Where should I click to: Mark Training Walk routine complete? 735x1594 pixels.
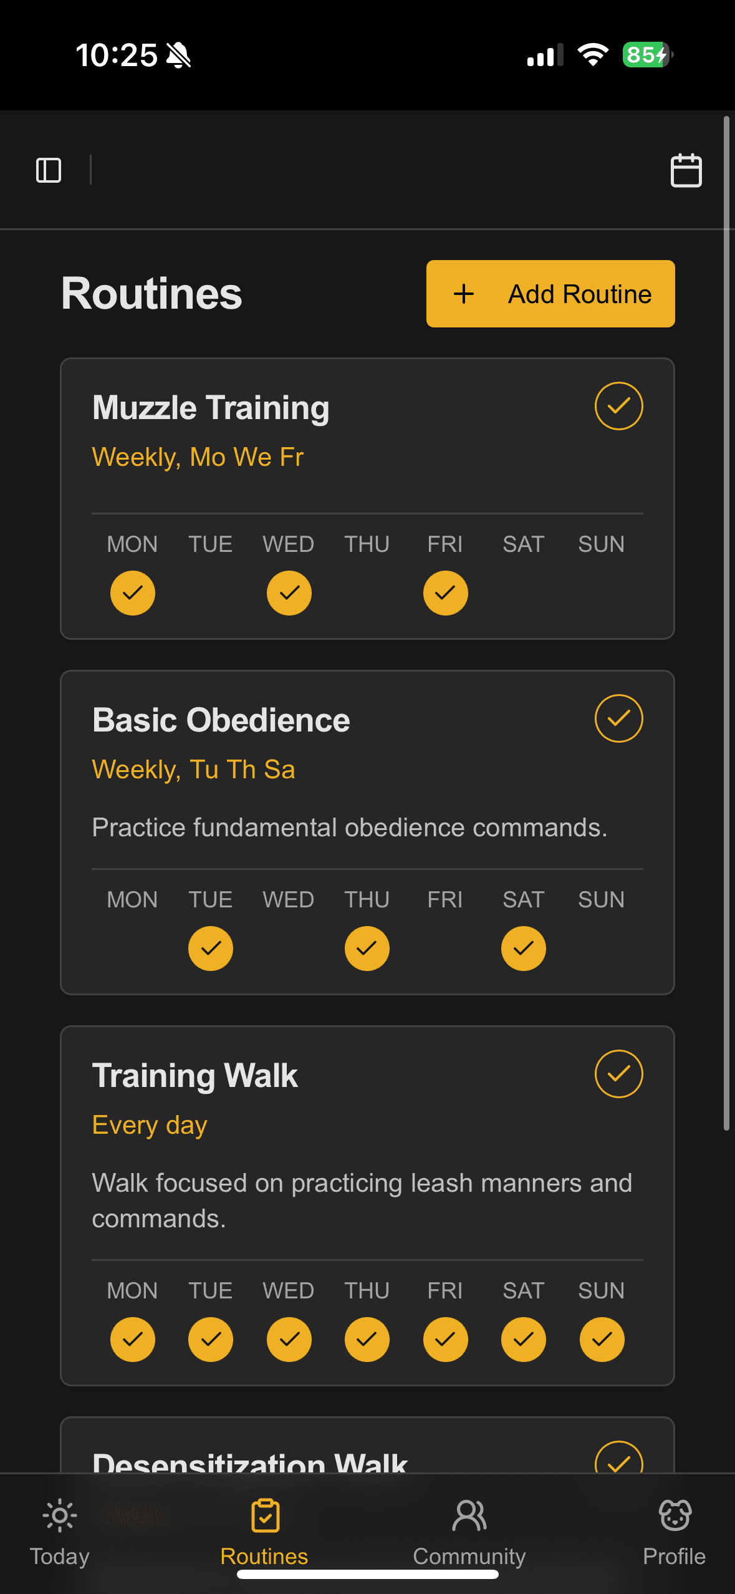(x=618, y=1074)
